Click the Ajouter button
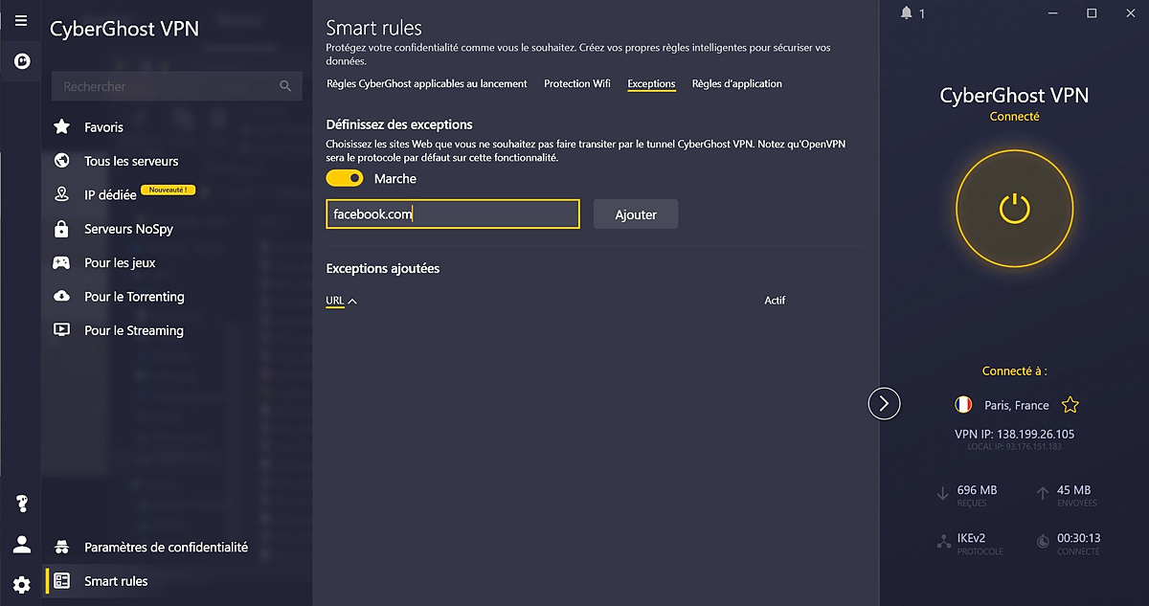Screen dimensions: 1149x606 coord(636,214)
